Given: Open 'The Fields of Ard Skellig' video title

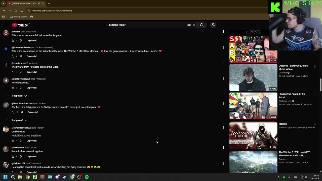Looking at the screenshot, I should [295, 154].
